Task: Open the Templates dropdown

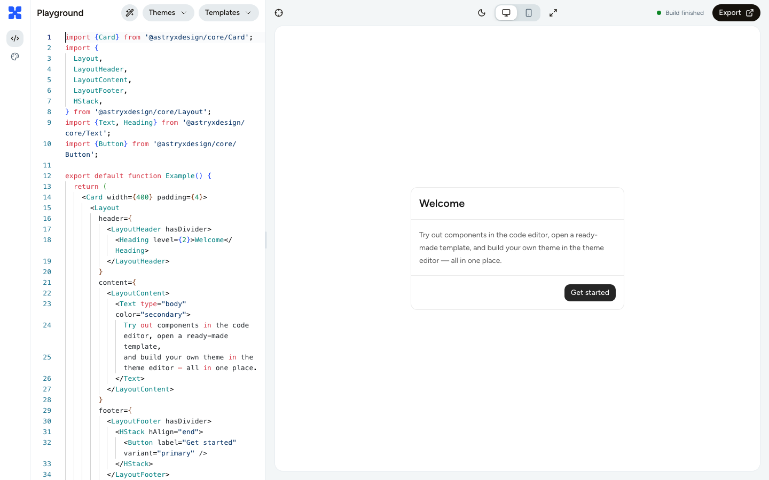Action: (x=229, y=13)
